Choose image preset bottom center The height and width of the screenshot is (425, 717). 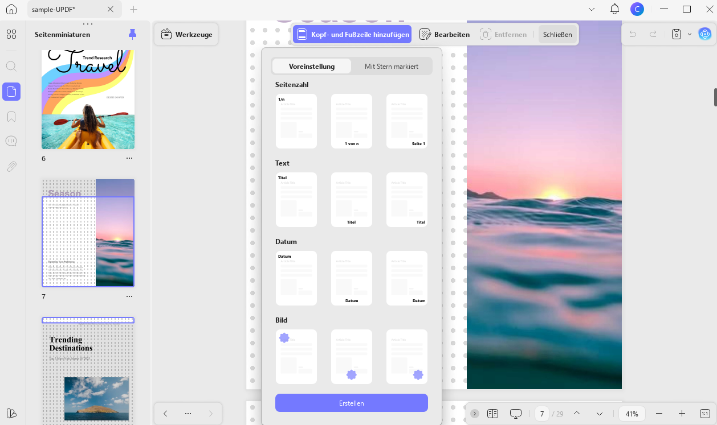(352, 357)
